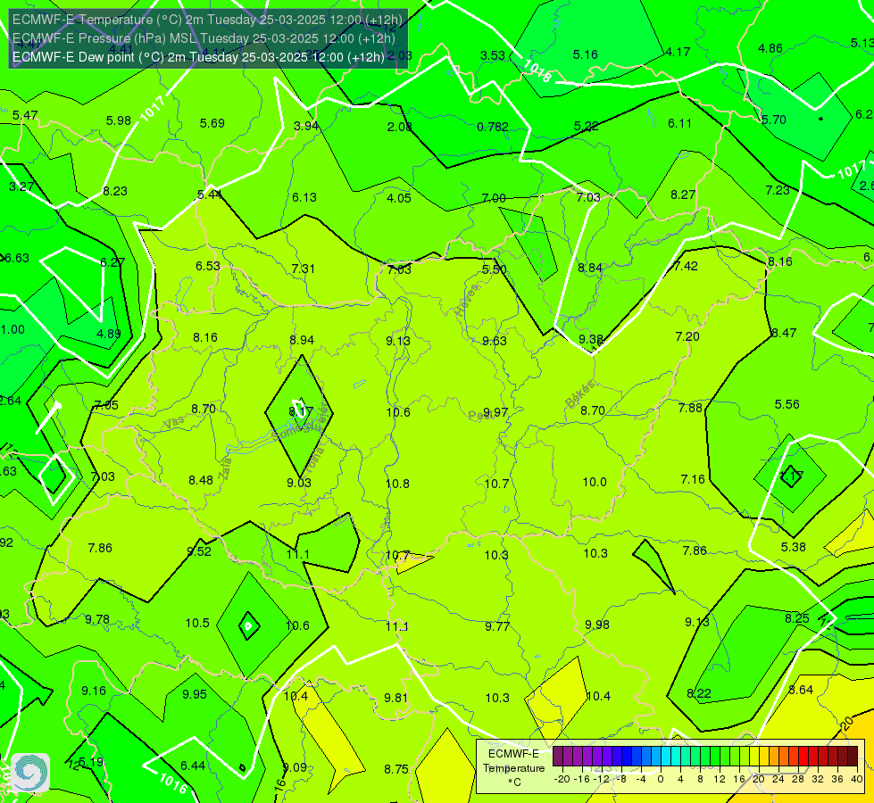Click the grid value 8.25
The height and width of the screenshot is (803, 874).
pyautogui.click(x=797, y=618)
